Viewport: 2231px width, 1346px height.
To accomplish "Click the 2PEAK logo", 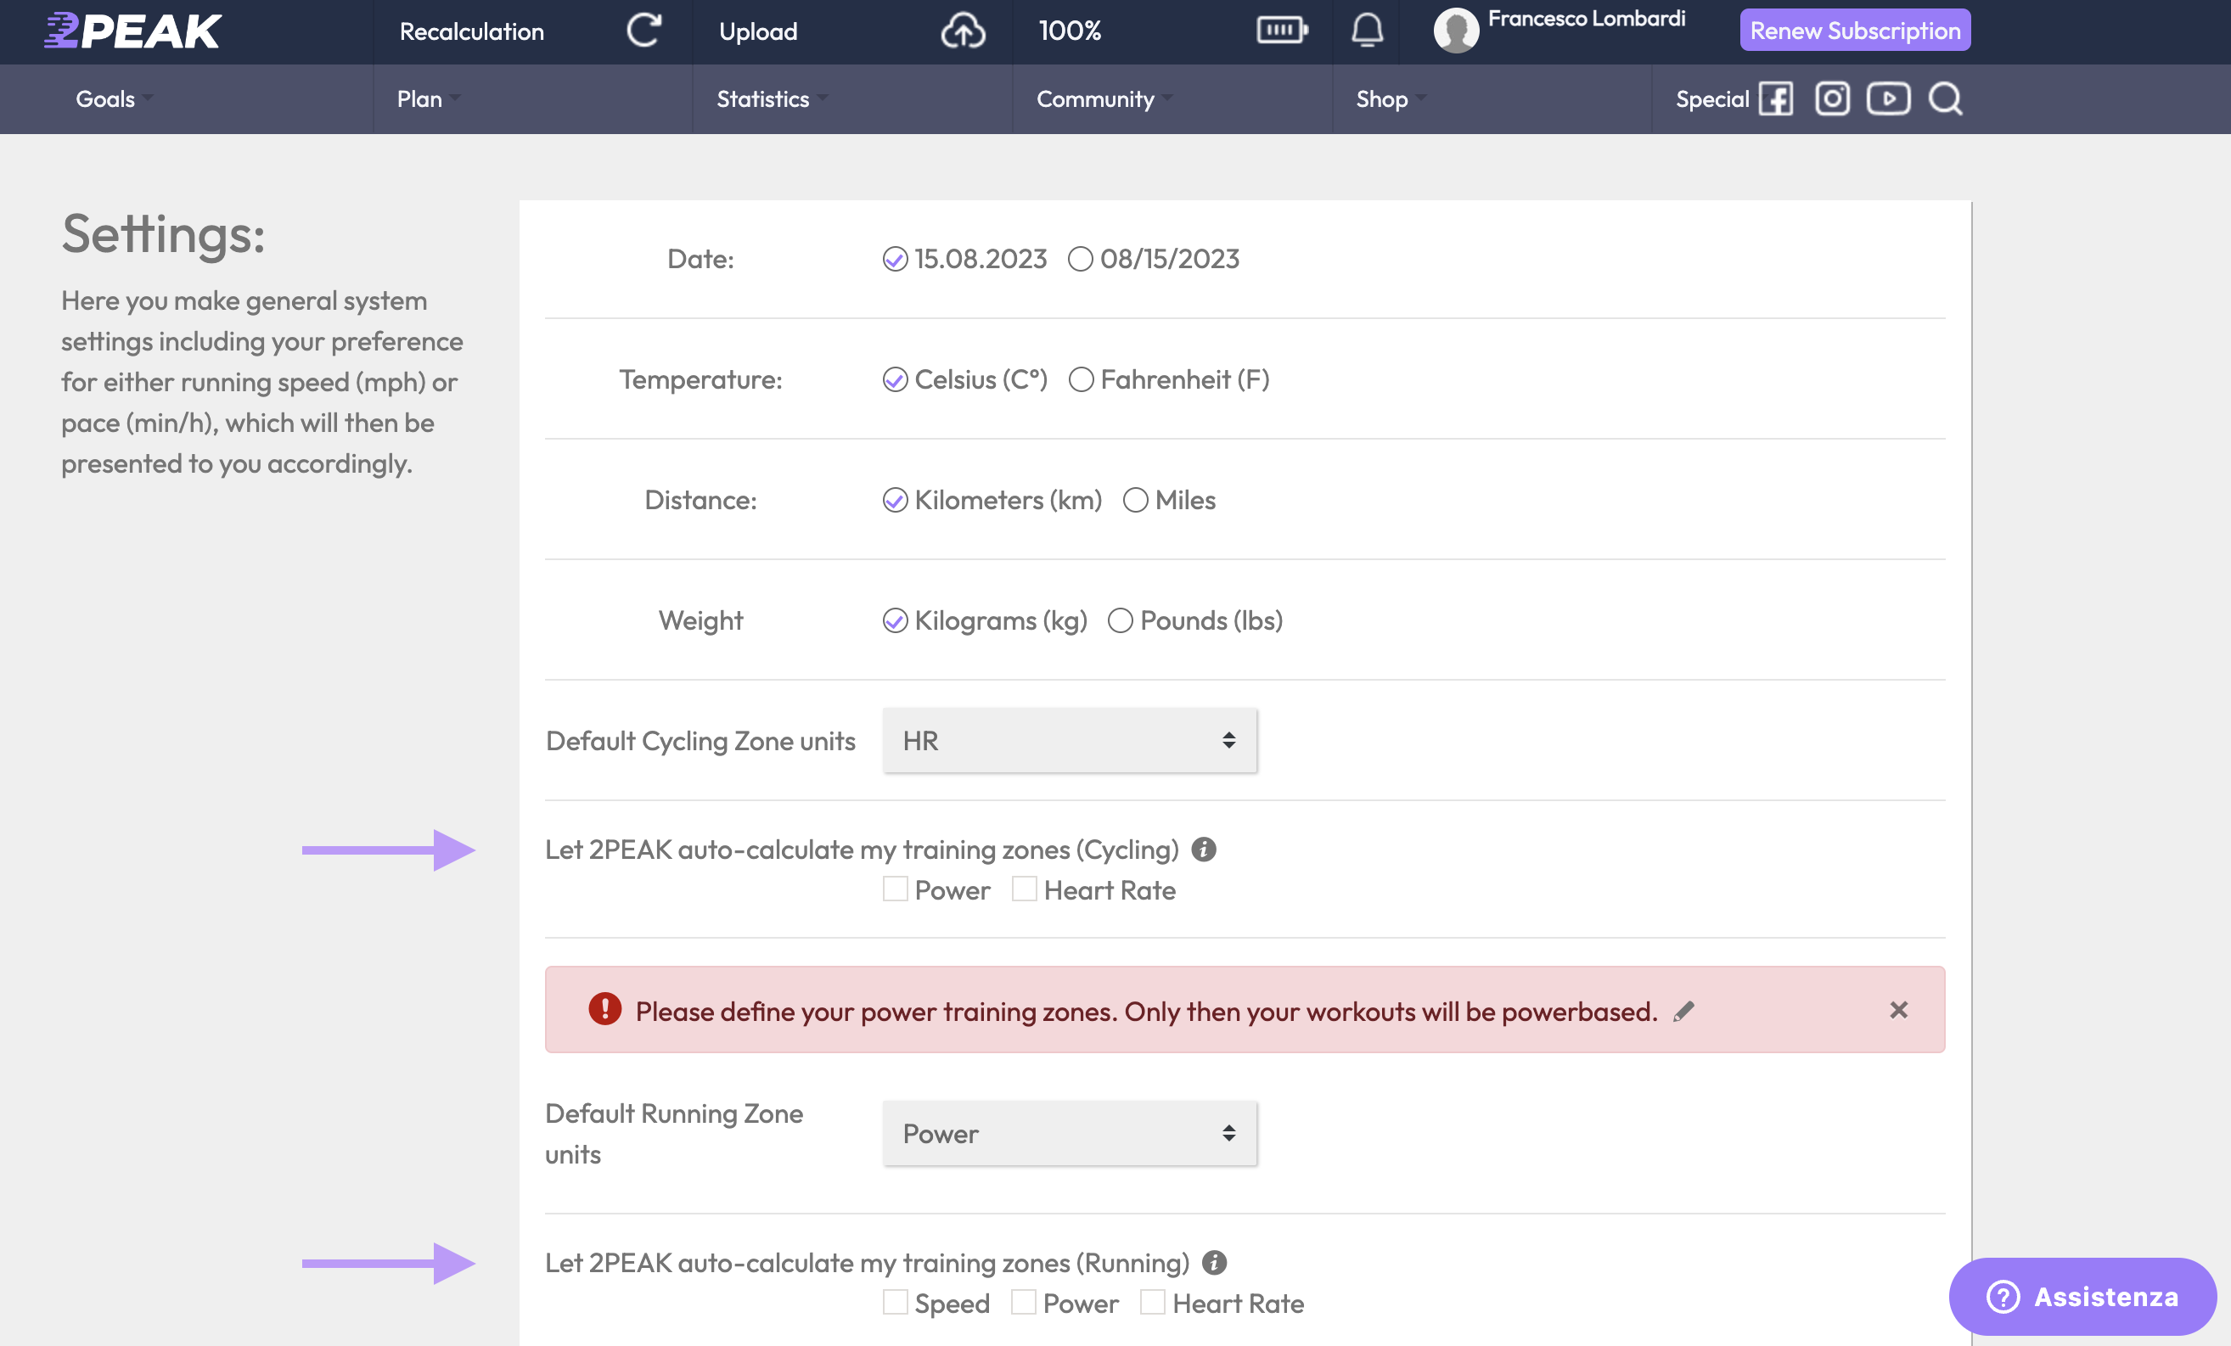I will [x=132, y=31].
